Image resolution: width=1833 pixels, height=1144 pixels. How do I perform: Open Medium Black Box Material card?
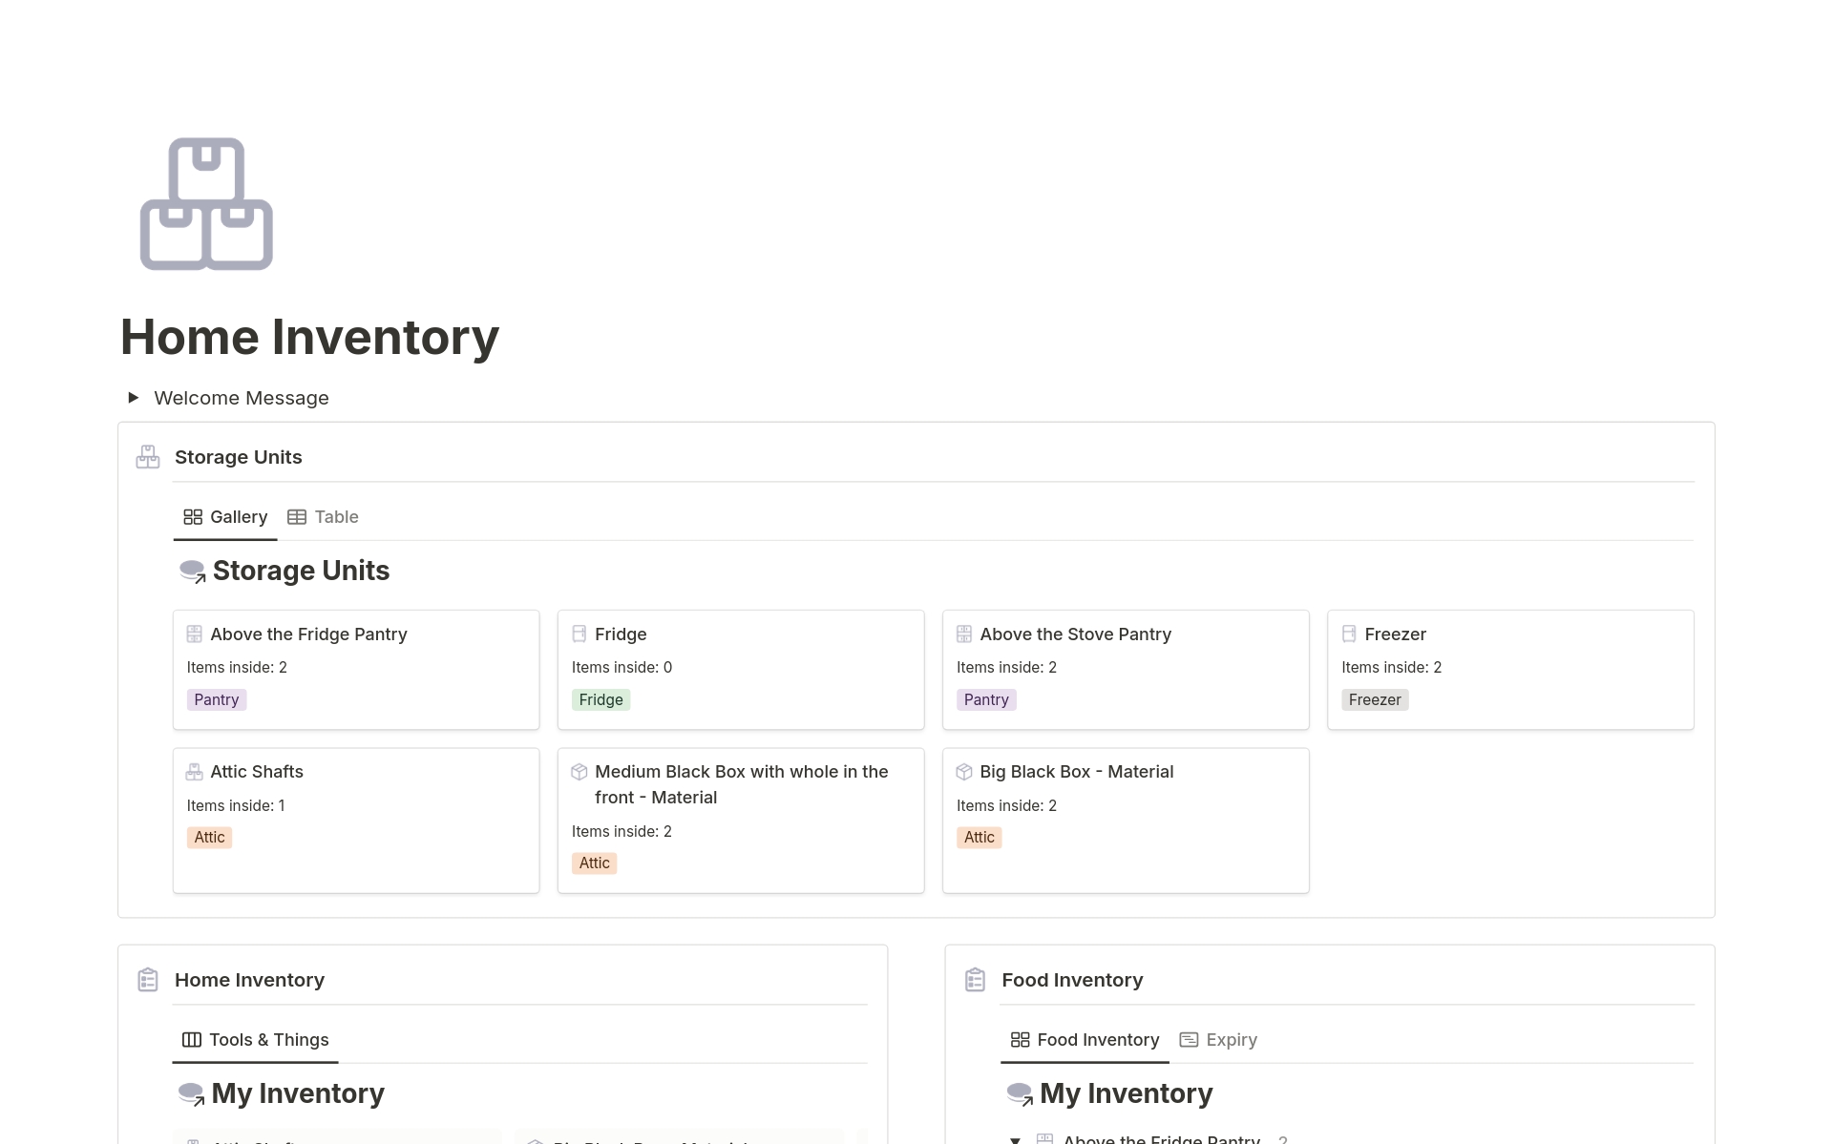coord(741,784)
